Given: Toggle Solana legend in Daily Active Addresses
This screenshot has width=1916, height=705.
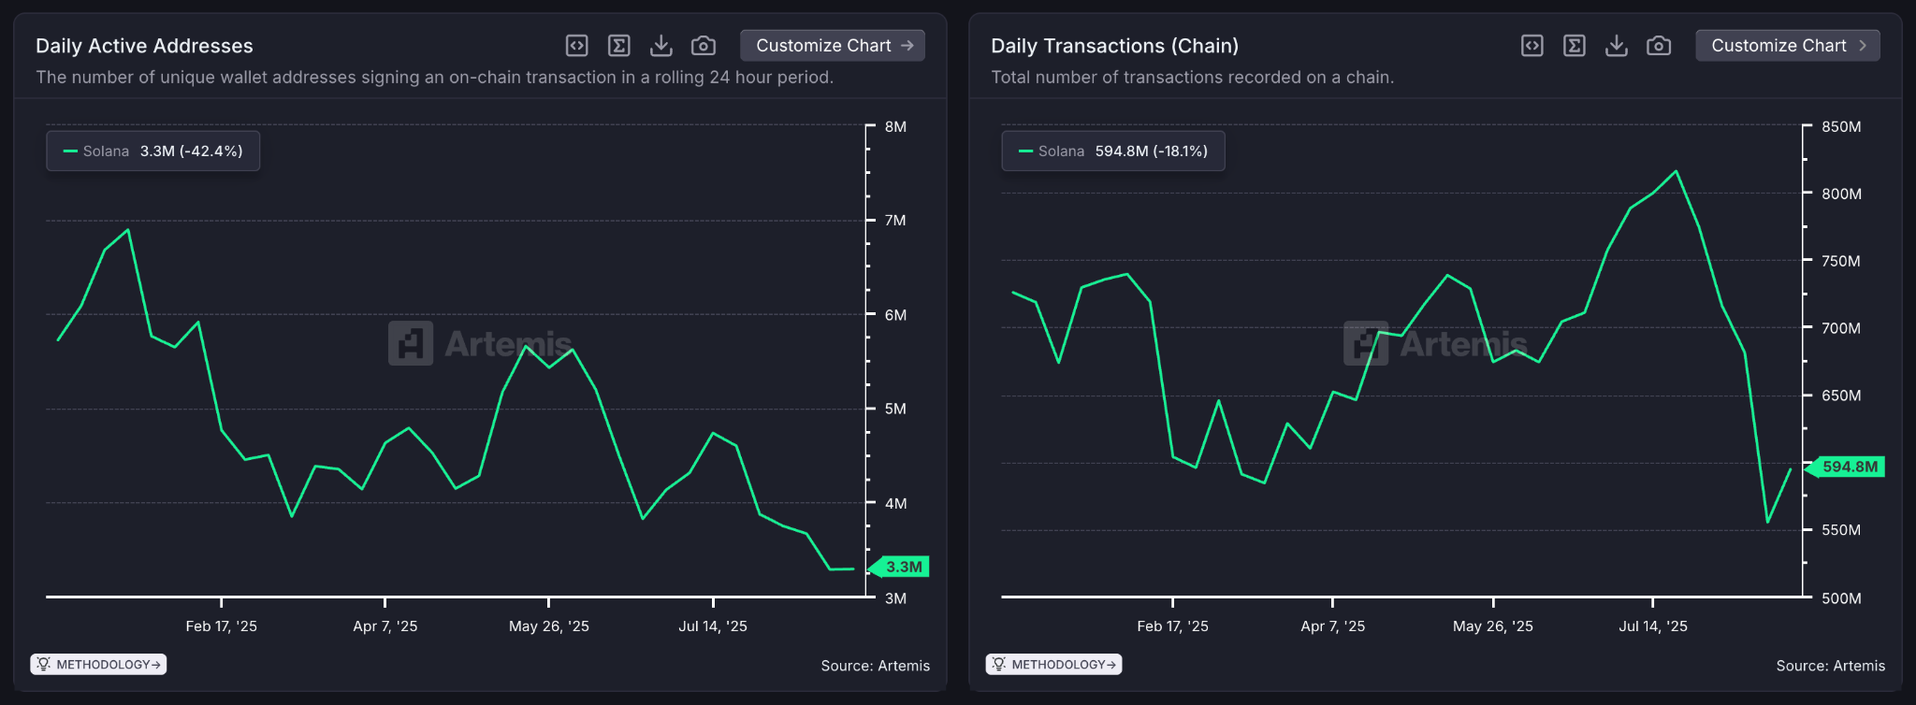Looking at the screenshot, I should (x=153, y=151).
